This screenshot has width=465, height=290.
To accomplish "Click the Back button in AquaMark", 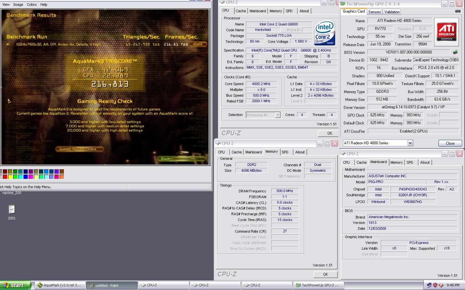I will [181, 159].
